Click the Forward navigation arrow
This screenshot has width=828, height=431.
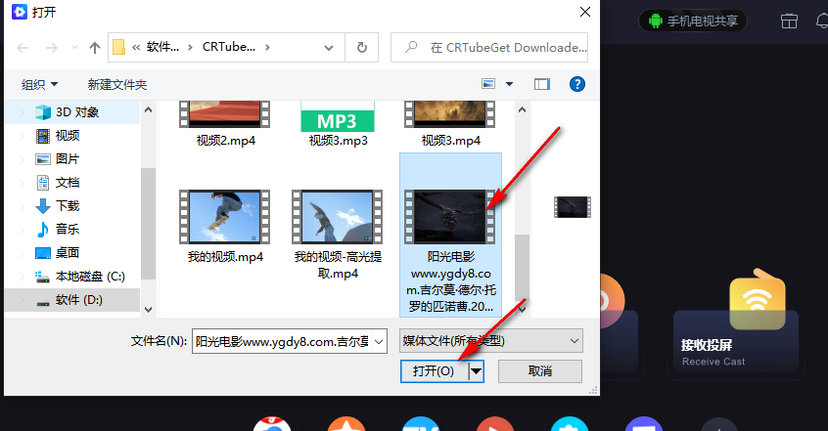click(x=51, y=48)
